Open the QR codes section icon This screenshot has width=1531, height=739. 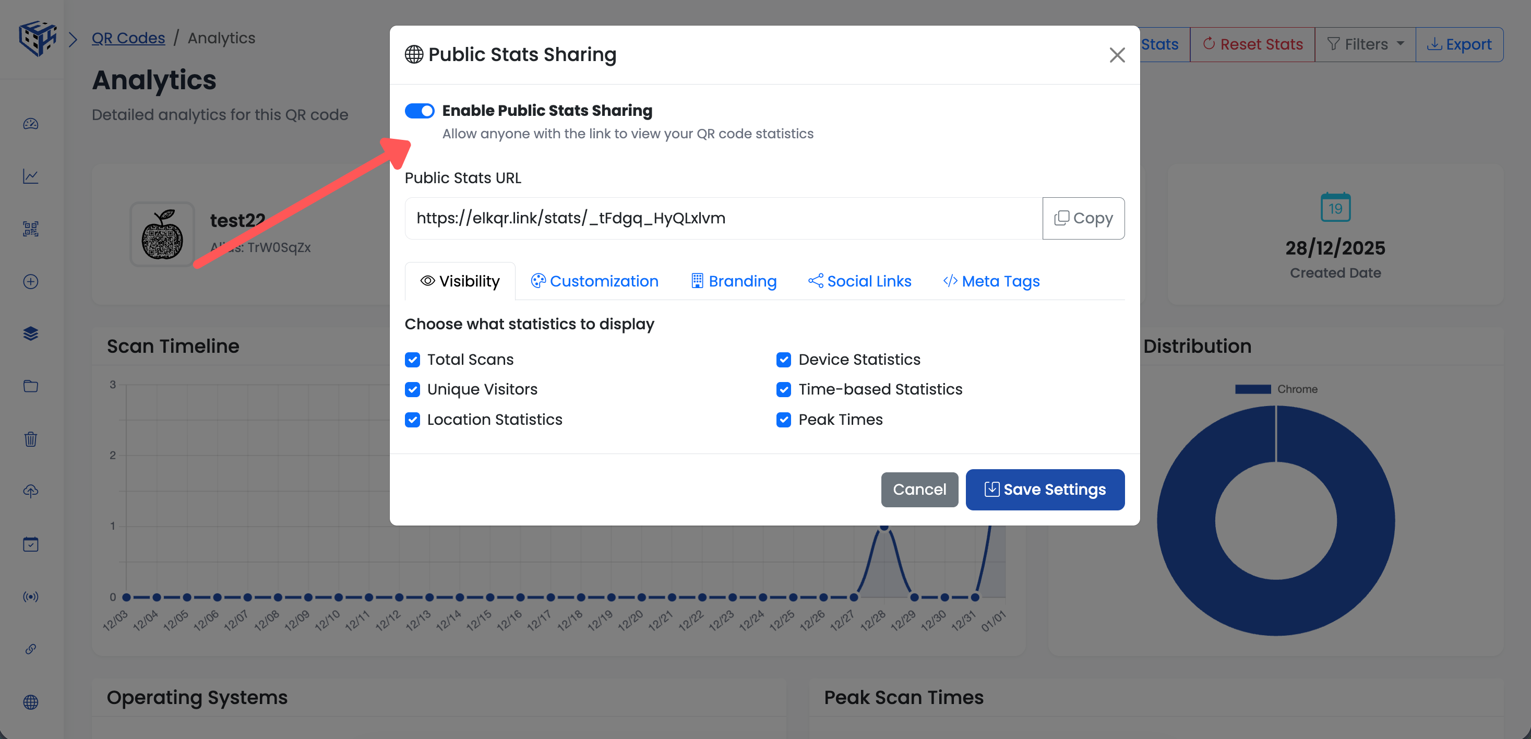pos(30,229)
